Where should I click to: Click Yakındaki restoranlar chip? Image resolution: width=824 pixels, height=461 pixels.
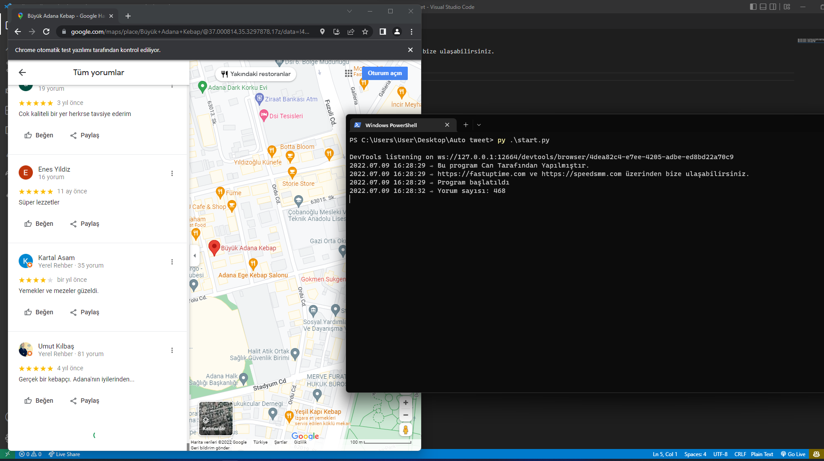point(256,74)
